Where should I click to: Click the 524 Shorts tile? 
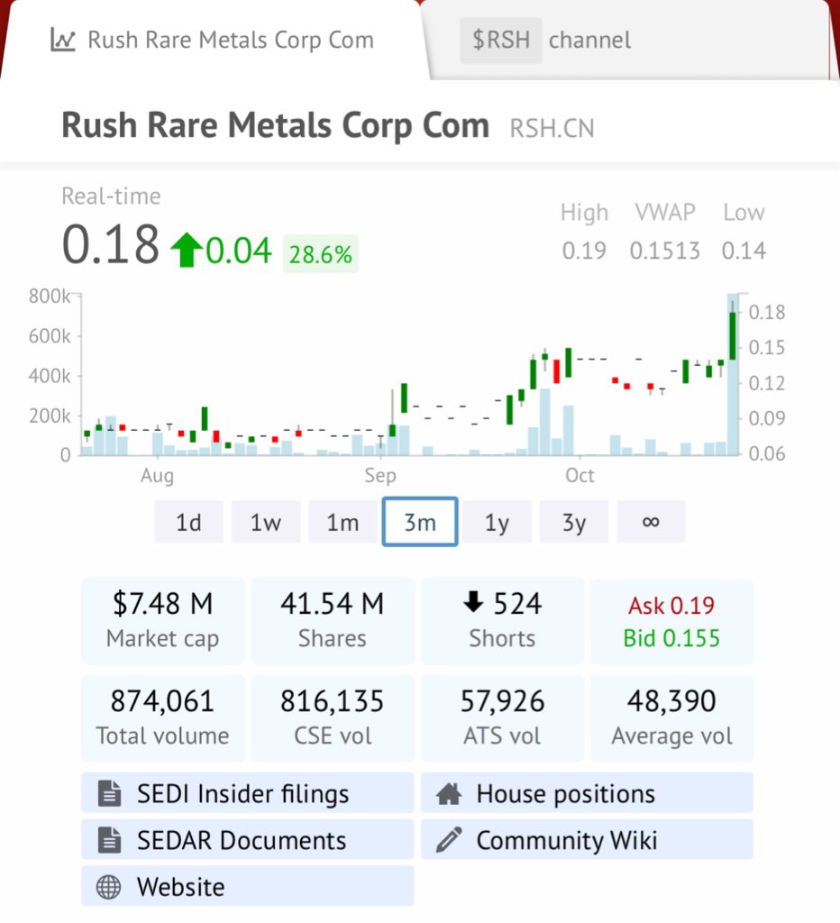[502, 621]
